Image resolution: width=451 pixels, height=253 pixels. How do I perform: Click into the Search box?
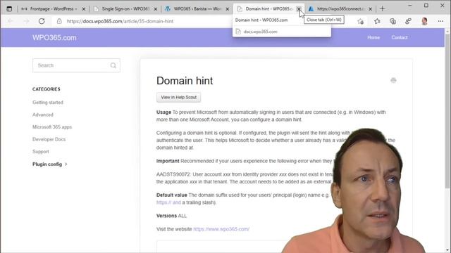point(76,65)
